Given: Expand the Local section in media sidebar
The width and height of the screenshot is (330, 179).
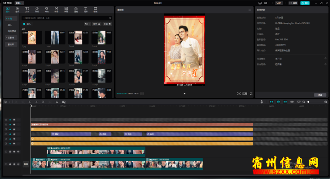Looking at the screenshot, I should point(11,19).
